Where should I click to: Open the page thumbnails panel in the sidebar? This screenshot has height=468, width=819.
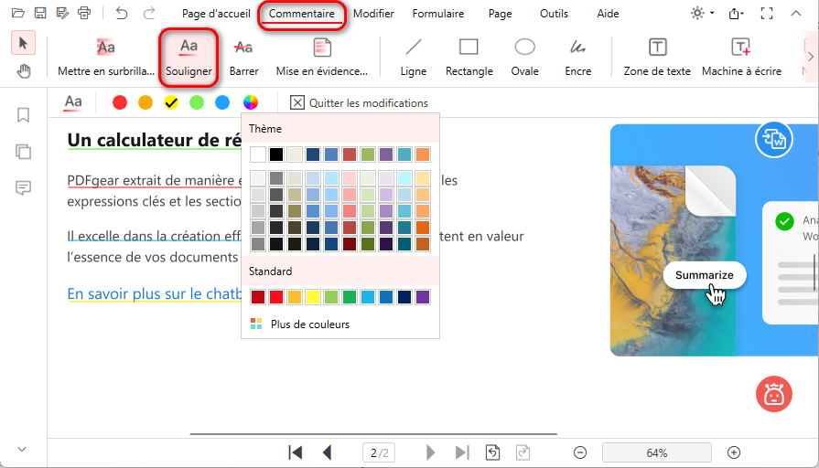(x=23, y=152)
